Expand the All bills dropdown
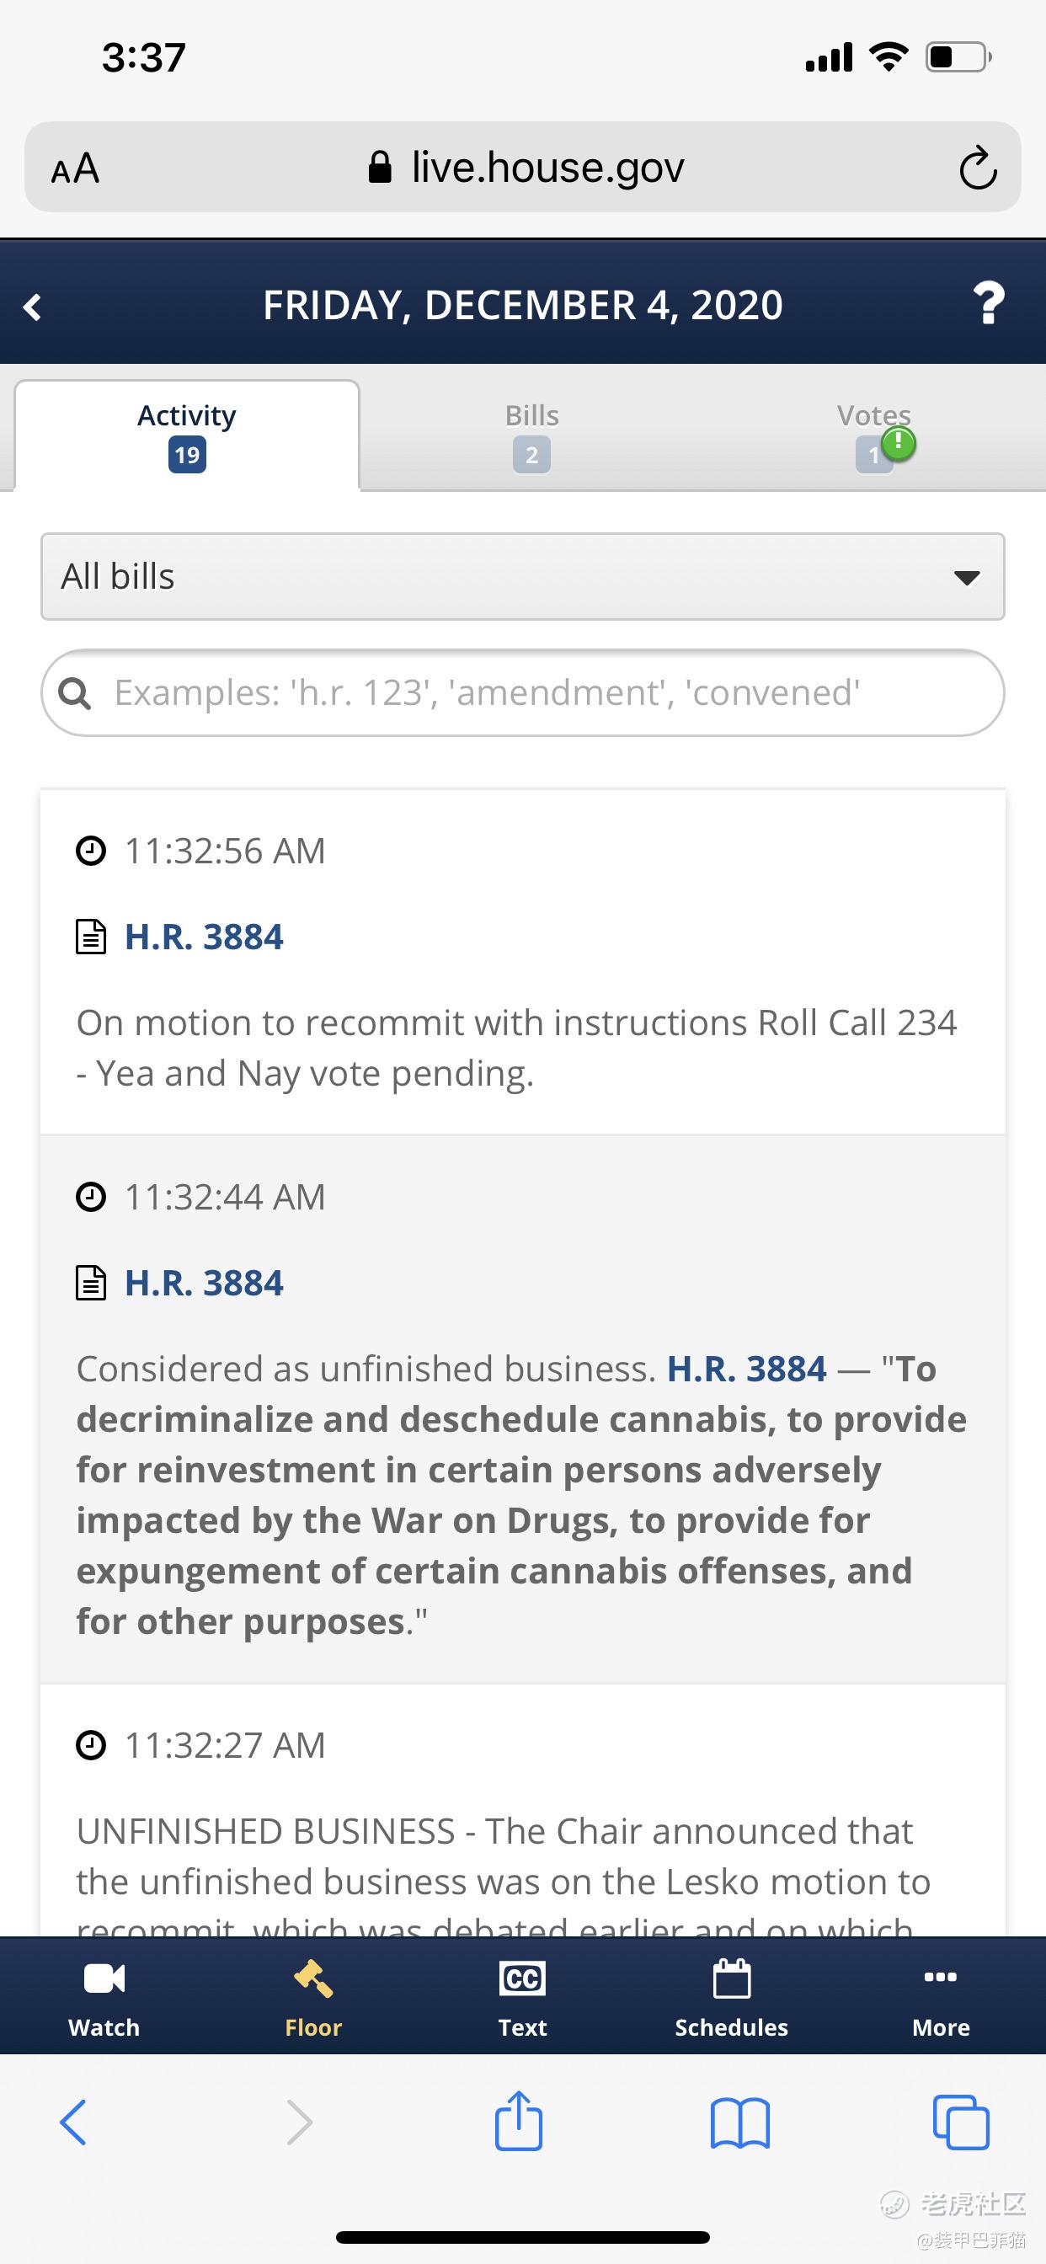The image size is (1046, 2264). [523, 577]
